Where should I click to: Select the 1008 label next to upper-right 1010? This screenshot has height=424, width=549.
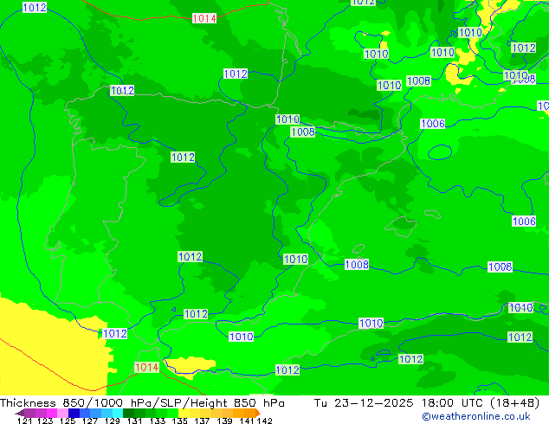click(418, 80)
